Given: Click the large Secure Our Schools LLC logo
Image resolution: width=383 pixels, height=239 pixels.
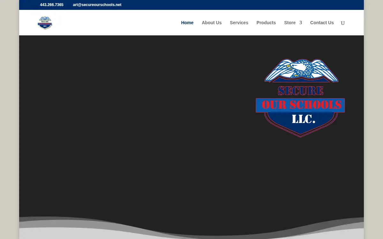Looking at the screenshot, I should [x=300, y=98].
